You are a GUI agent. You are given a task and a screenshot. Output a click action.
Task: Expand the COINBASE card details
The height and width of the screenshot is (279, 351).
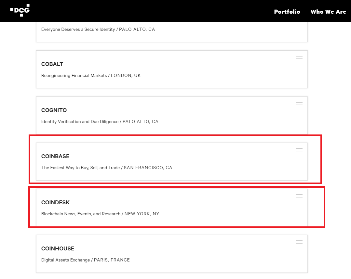299,149
